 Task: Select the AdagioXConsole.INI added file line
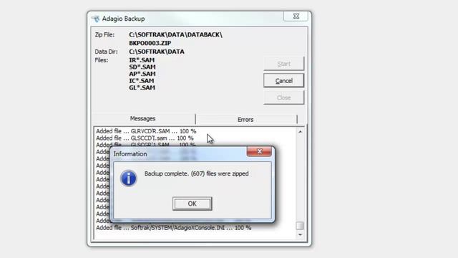(173, 228)
